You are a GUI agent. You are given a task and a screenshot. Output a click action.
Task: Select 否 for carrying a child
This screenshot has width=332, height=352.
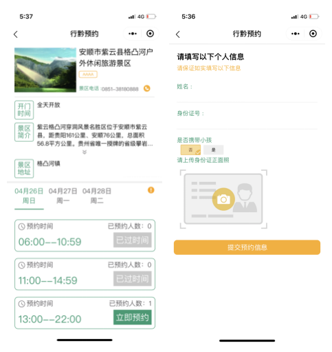click(x=190, y=150)
